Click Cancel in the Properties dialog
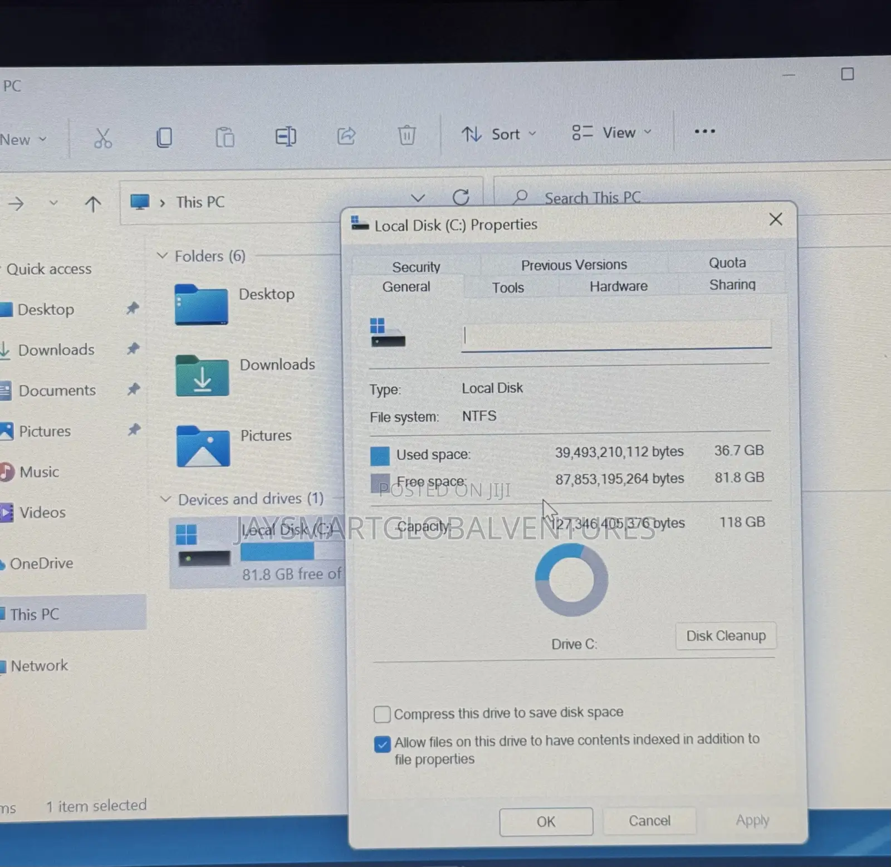The image size is (891, 867). (649, 821)
